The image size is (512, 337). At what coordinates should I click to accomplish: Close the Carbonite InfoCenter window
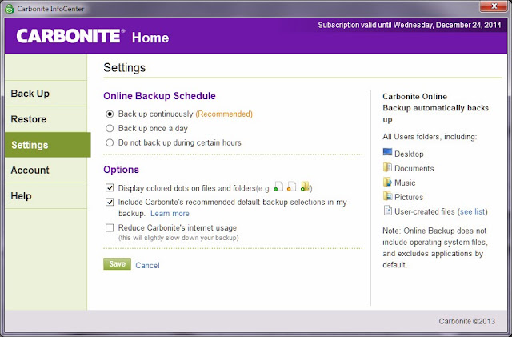(494, 6)
